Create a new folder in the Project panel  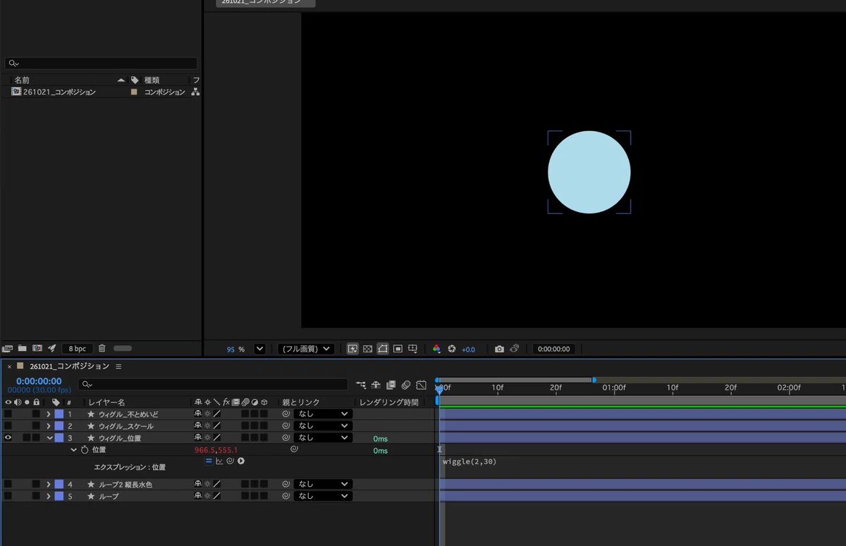coord(23,349)
